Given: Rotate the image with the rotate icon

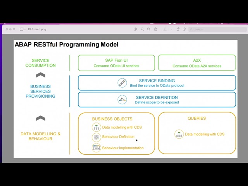Looking at the screenshot, I should pos(178,29).
